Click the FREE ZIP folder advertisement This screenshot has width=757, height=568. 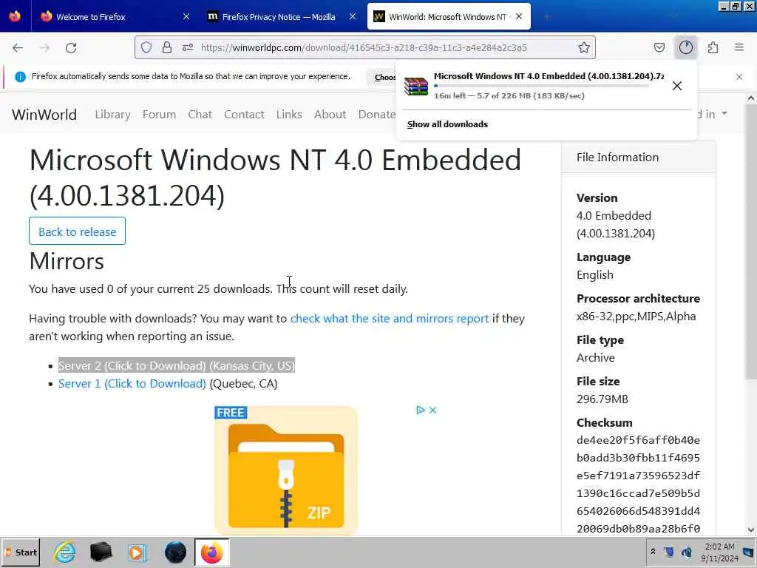[286, 470]
